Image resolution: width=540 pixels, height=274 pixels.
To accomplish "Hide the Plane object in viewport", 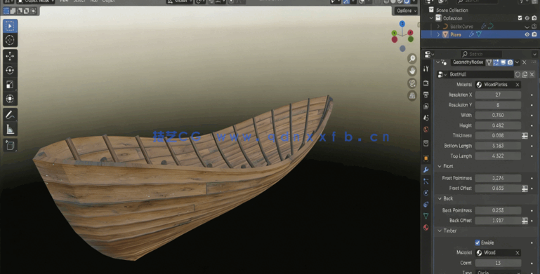I will [x=527, y=34].
